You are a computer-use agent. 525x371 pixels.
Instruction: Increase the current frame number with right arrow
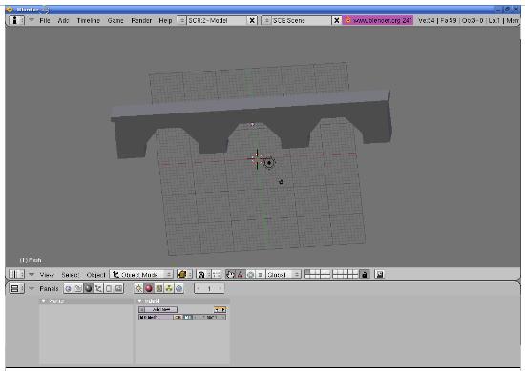point(220,288)
